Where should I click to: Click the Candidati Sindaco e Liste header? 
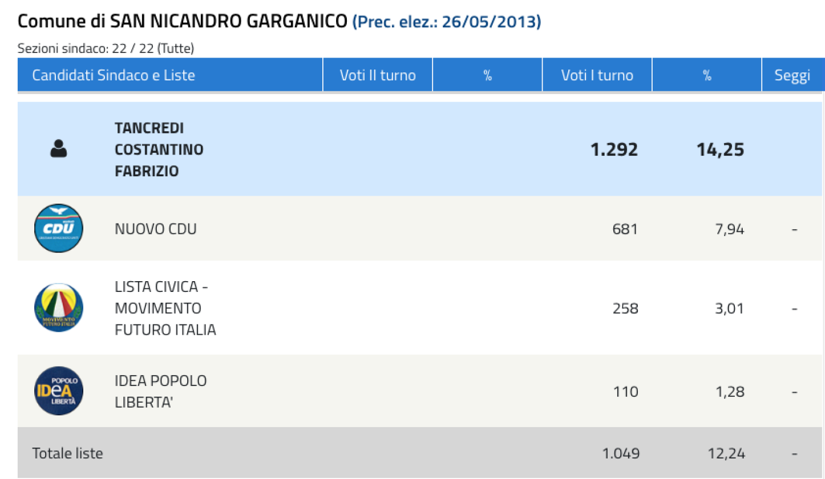(x=114, y=75)
